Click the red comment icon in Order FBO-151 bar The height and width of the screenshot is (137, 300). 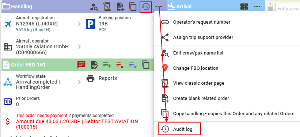tap(81, 65)
